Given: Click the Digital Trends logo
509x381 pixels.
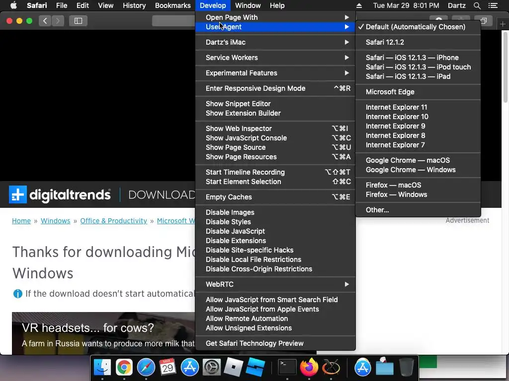Looking at the screenshot, I should pyautogui.click(x=60, y=194).
